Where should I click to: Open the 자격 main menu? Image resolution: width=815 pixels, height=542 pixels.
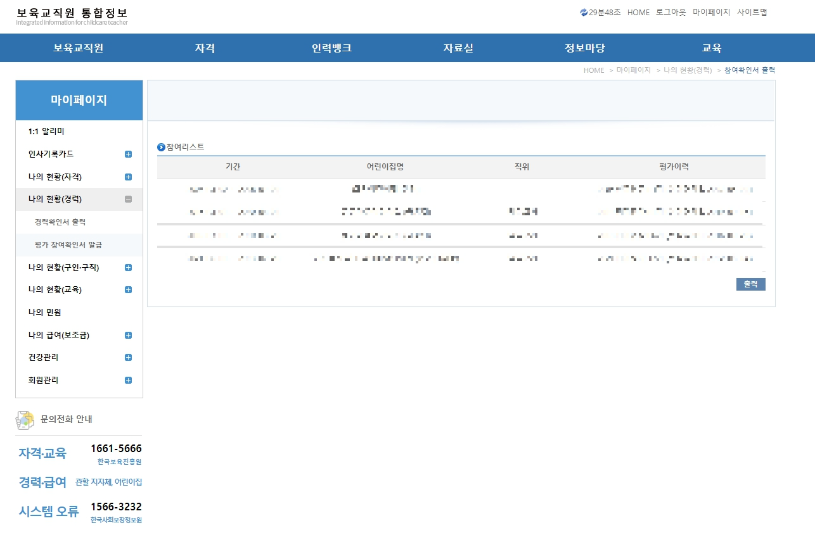[205, 48]
